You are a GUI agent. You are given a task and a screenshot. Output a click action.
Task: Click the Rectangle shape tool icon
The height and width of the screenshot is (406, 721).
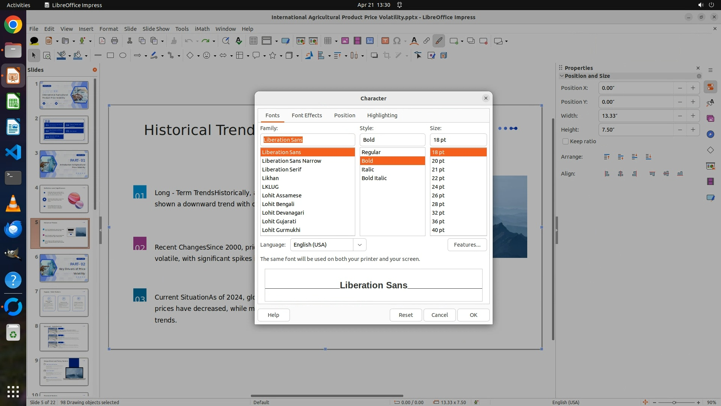110,56
